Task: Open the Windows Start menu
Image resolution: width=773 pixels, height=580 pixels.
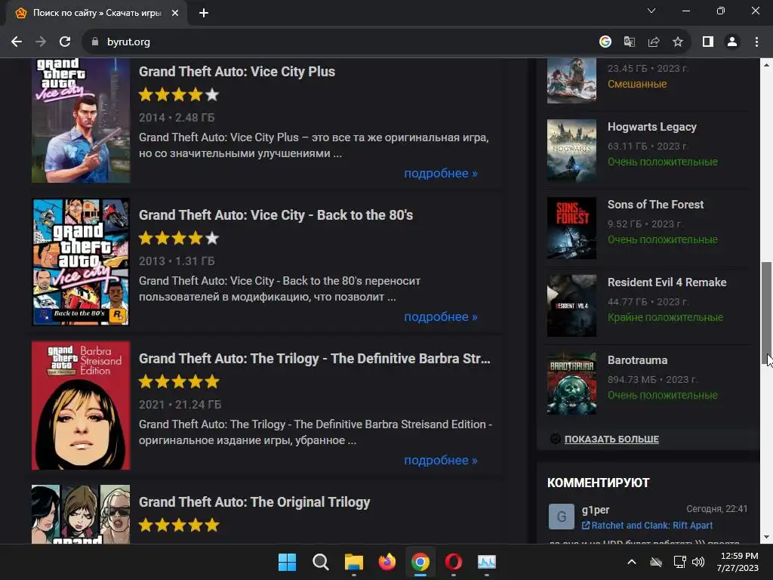Action: coord(287,562)
